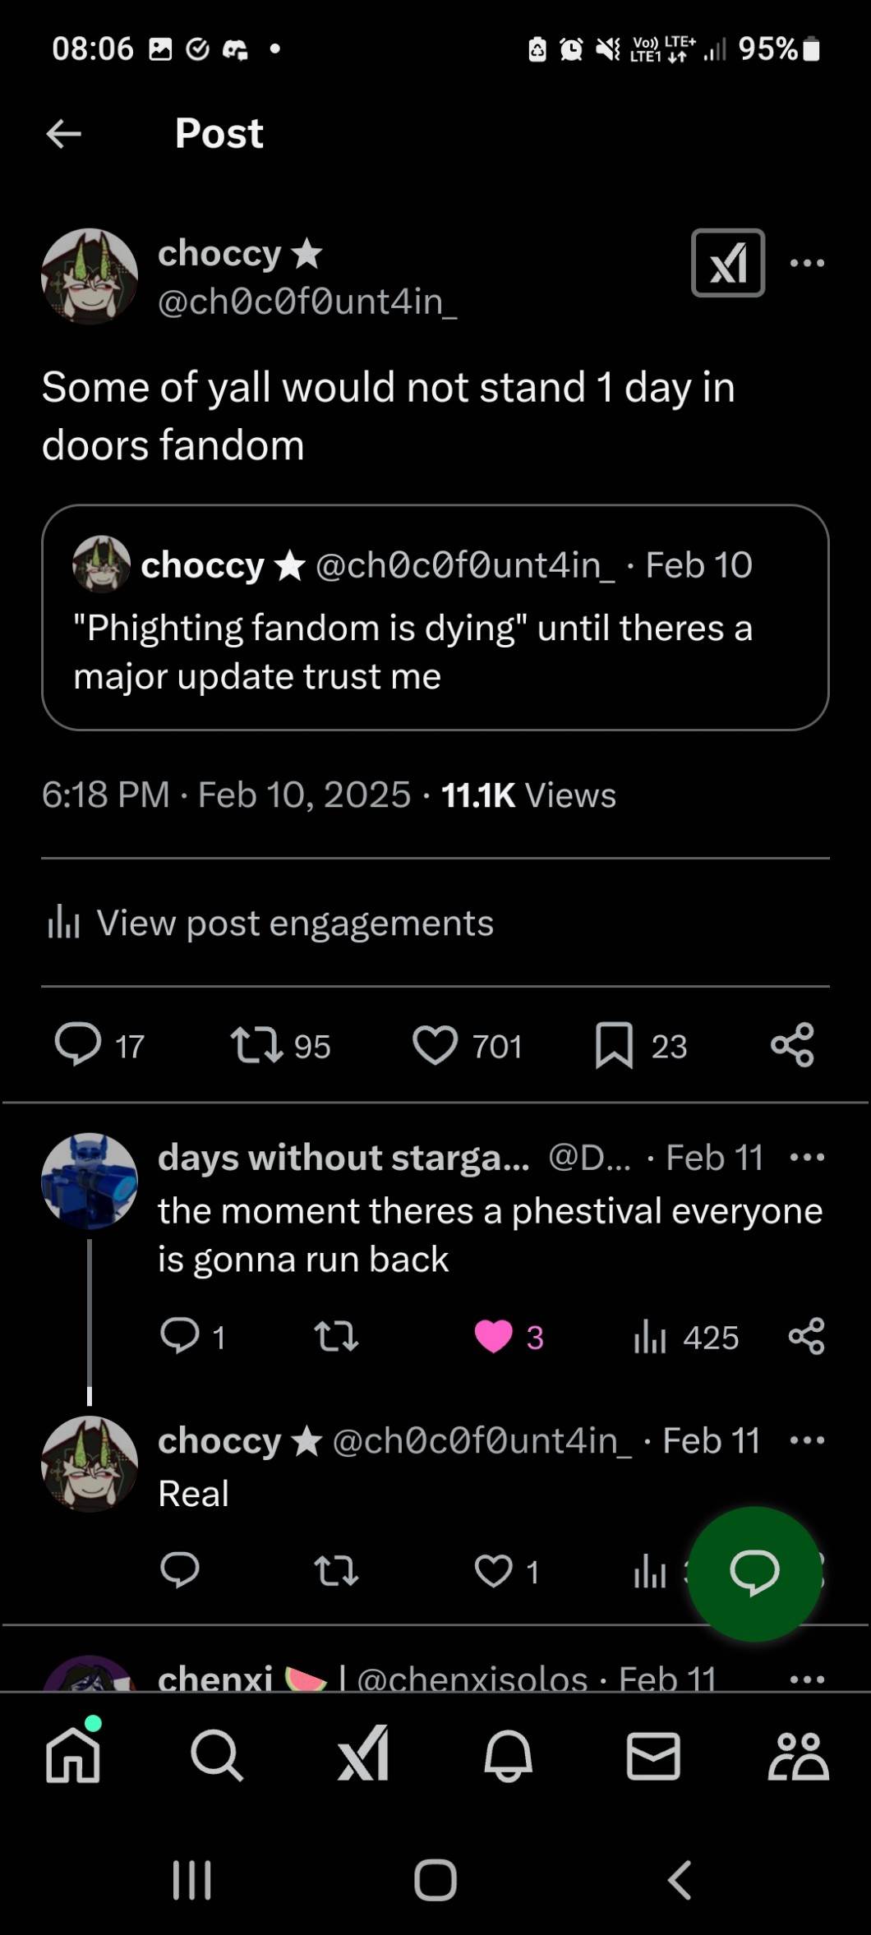Open the Grok icon on choccy's post
This screenshot has height=1935, width=871.
(x=728, y=263)
